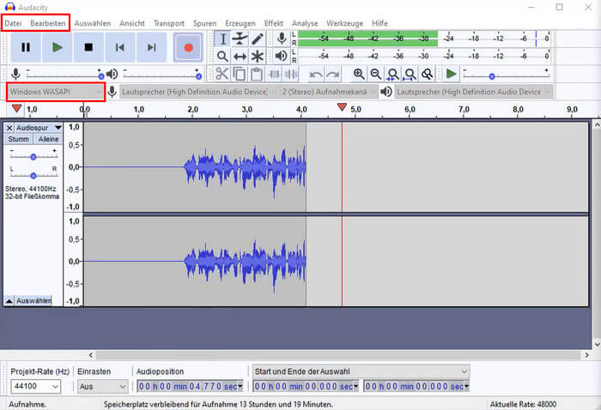Open the Ansicht menu
This screenshot has height=410, width=601.
[132, 23]
